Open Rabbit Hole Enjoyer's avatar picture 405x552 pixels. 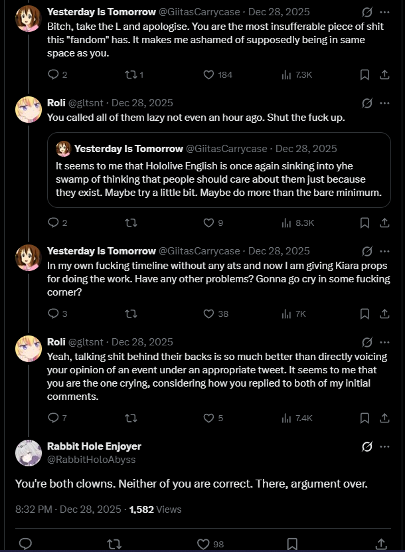[x=29, y=453]
